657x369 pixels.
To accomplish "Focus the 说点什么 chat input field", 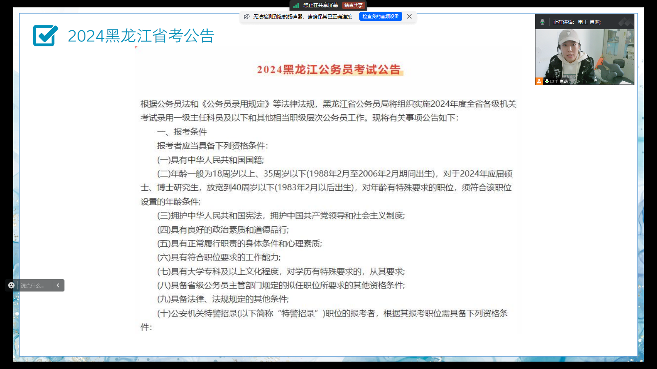I will click(34, 285).
